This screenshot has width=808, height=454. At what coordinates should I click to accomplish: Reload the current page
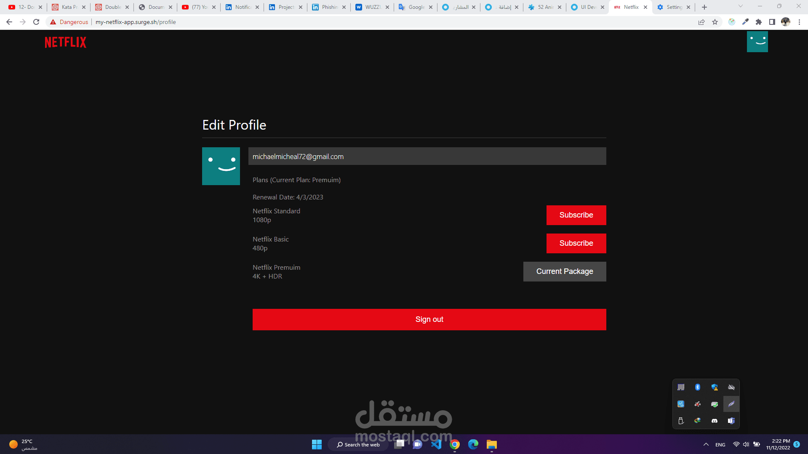click(x=36, y=22)
